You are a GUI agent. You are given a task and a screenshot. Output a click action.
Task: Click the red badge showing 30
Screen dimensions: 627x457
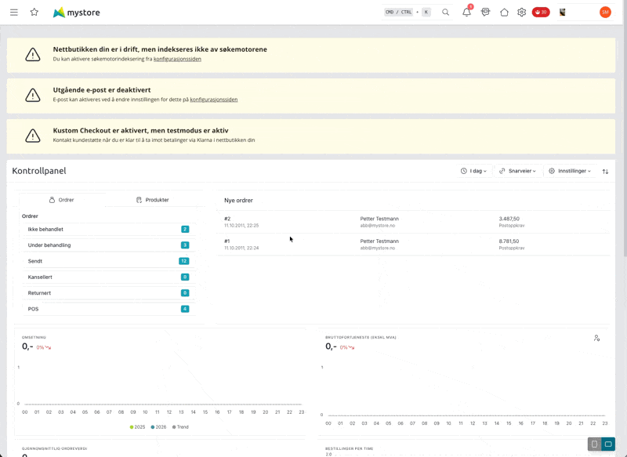[541, 13]
